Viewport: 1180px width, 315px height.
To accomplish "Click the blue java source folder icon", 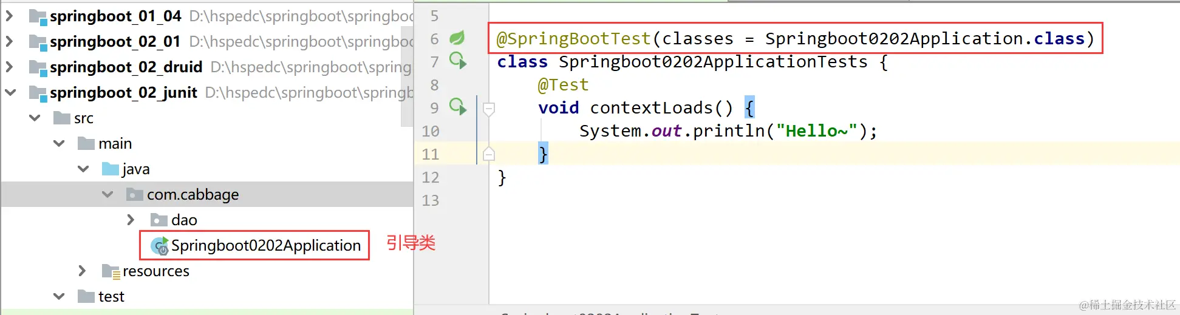I will (x=111, y=169).
